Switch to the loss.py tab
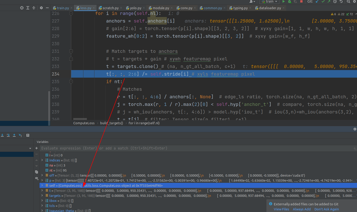The height and width of the screenshot is (212, 357). [85, 8]
